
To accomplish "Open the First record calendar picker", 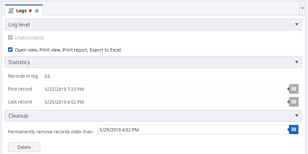I will (x=294, y=89).
